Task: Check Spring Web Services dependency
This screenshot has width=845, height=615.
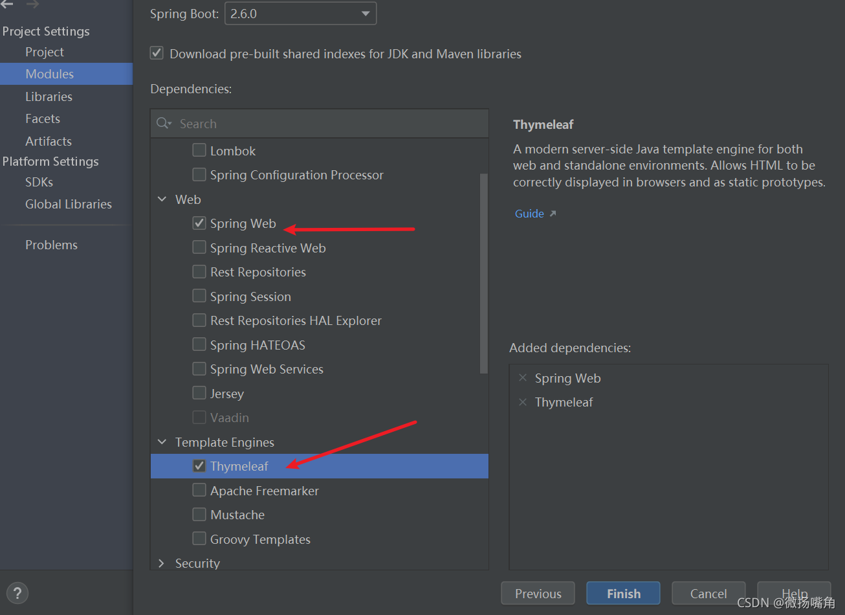Action: (x=199, y=369)
